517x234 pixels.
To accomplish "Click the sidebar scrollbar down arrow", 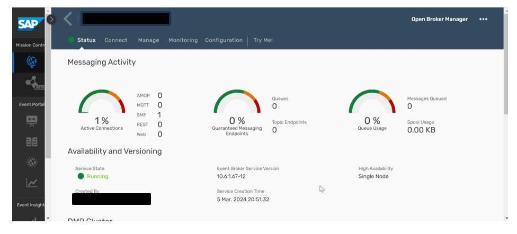I will click(48, 218).
